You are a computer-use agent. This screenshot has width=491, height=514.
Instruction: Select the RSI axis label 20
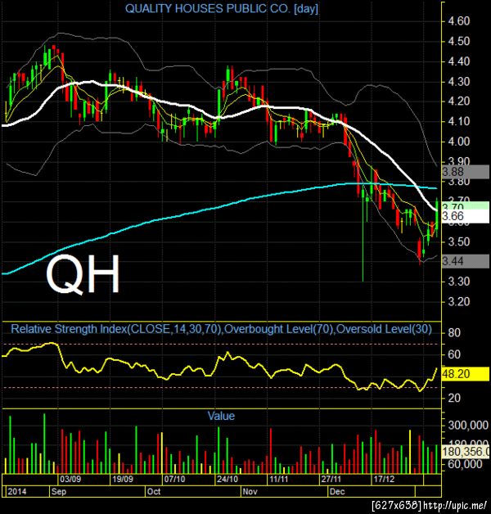click(x=454, y=398)
